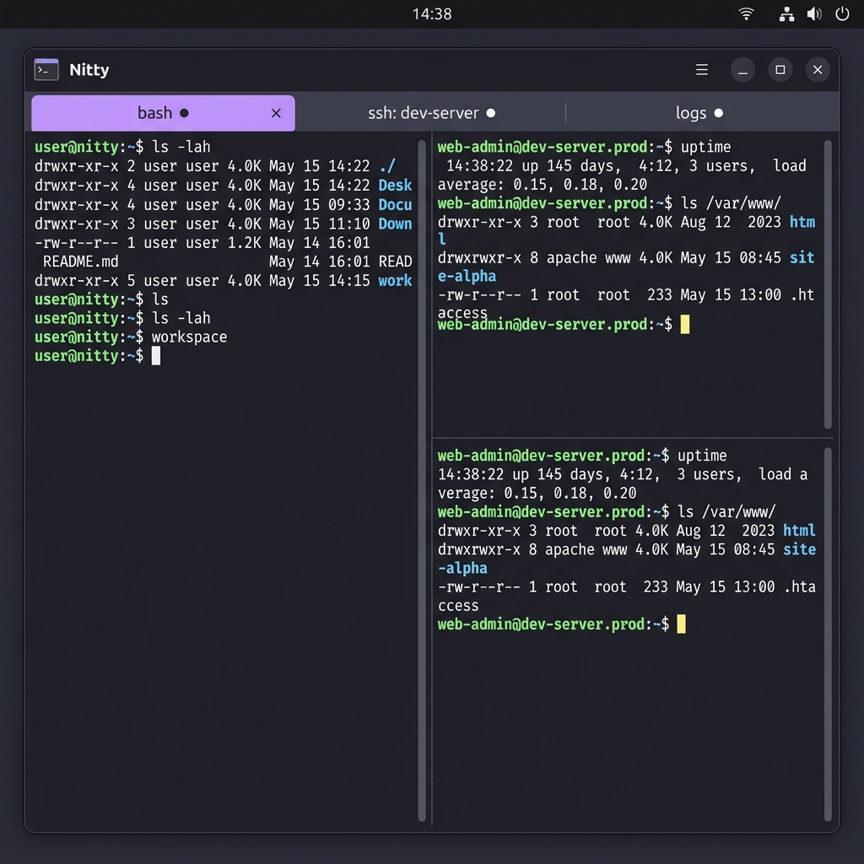Click the Nitty terminal app icon
Image resolution: width=864 pixels, height=864 pixels.
pyautogui.click(x=46, y=70)
